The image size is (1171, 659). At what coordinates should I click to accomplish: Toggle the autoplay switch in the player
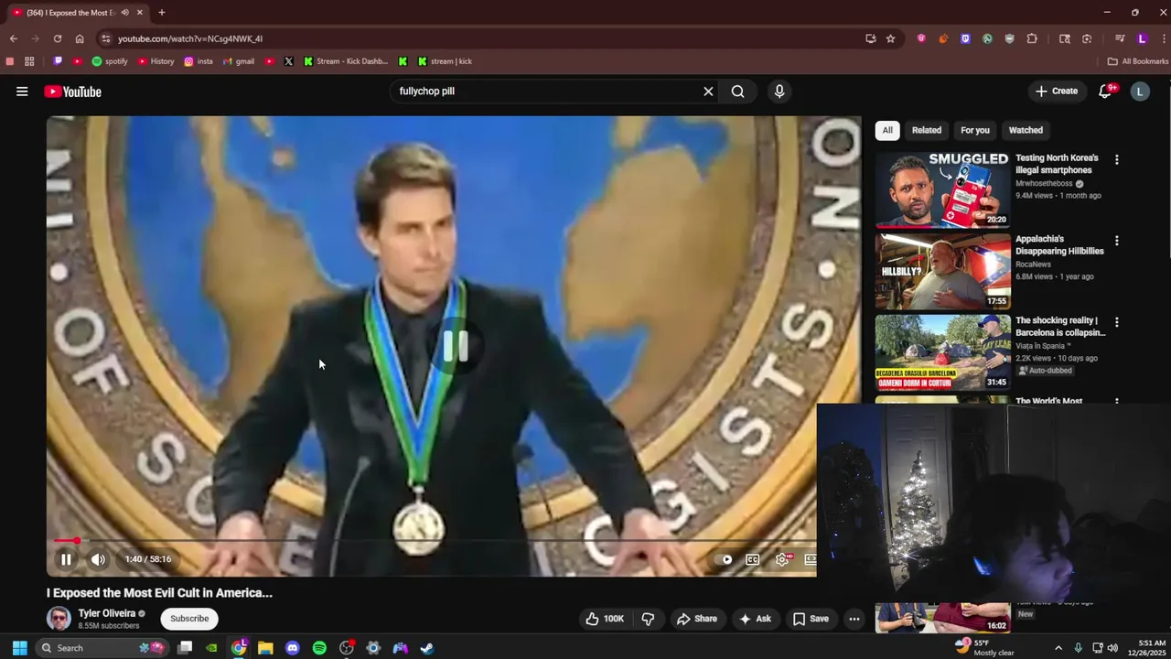click(726, 559)
